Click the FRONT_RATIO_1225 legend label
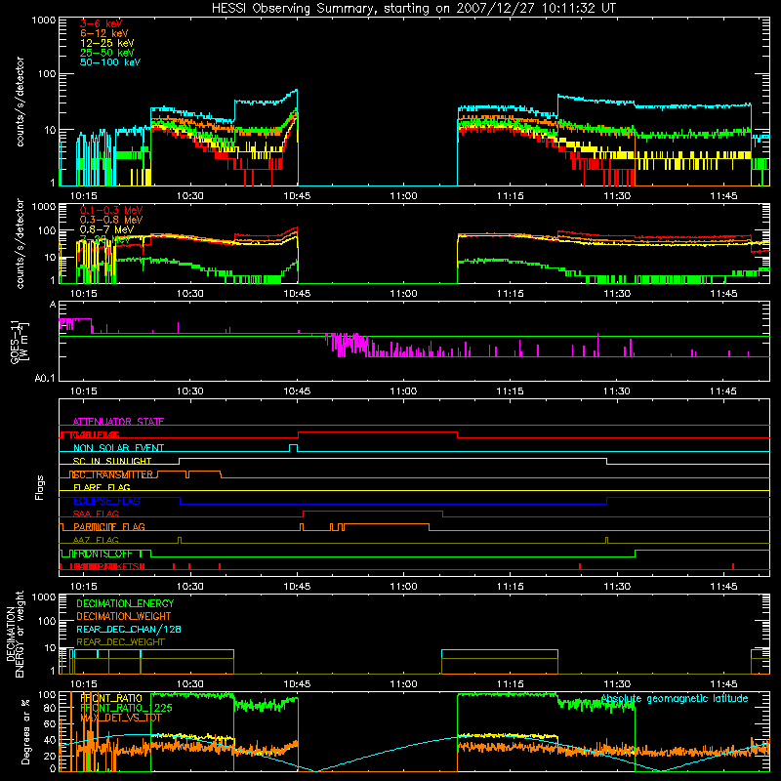Image resolution: width=781 pixels, height=781 pixels. tap(126, 708)
